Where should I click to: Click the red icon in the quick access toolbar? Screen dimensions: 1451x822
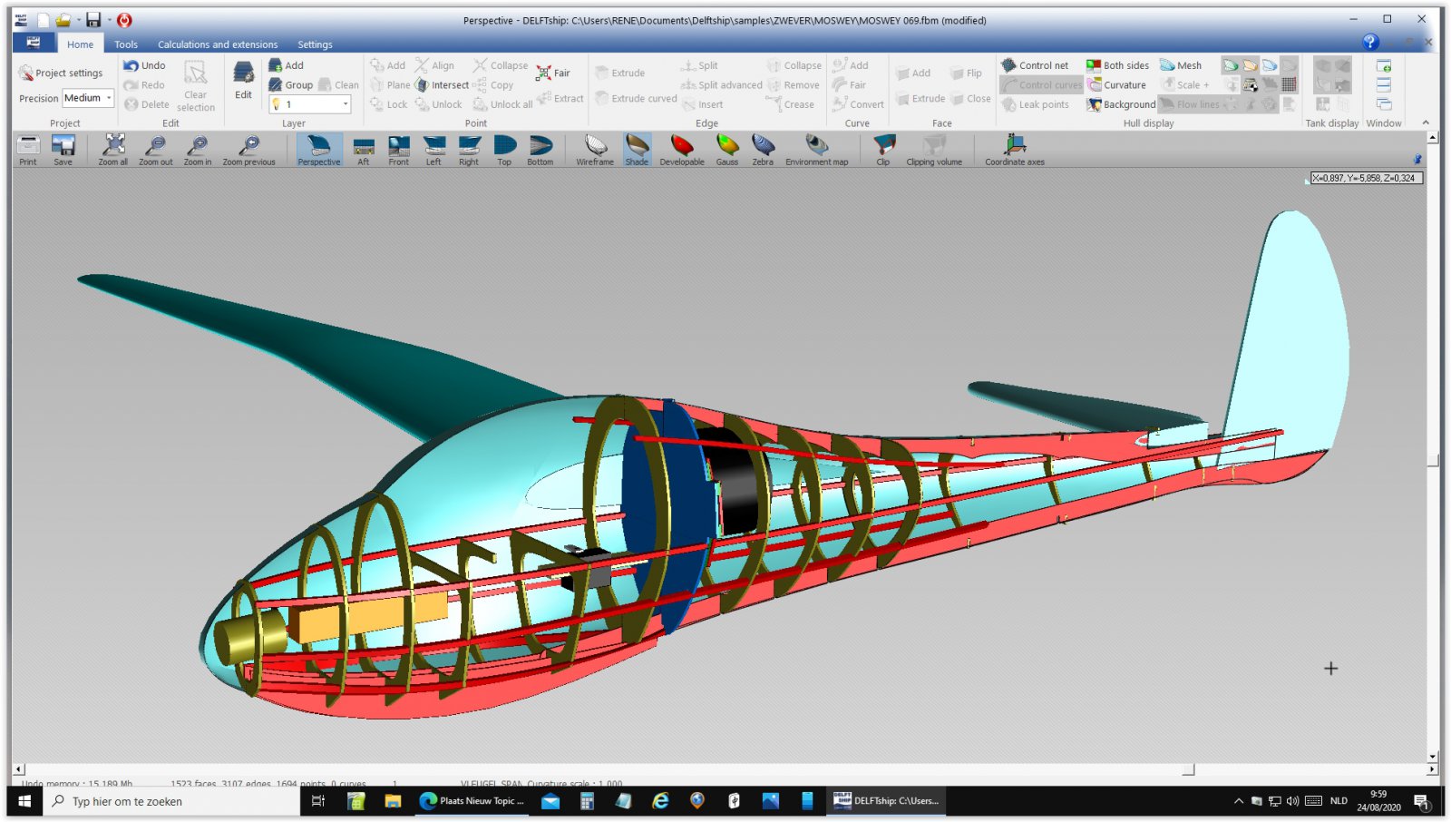pyautogui.click(x=124, y=20)
